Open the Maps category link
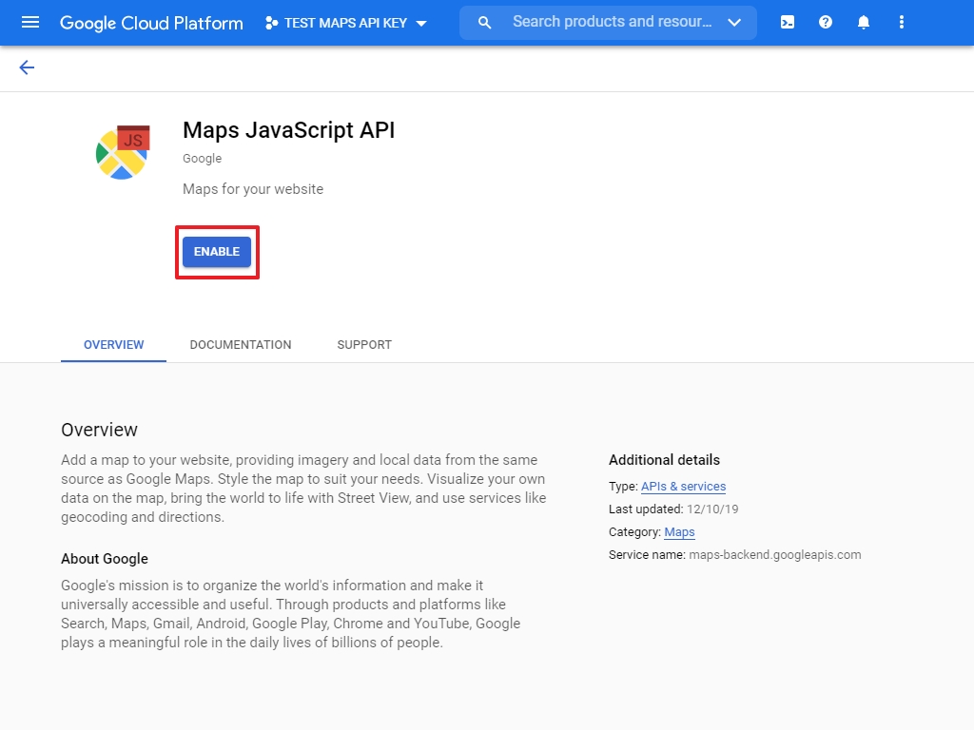The image size is (974, 730). coord(679,532)
